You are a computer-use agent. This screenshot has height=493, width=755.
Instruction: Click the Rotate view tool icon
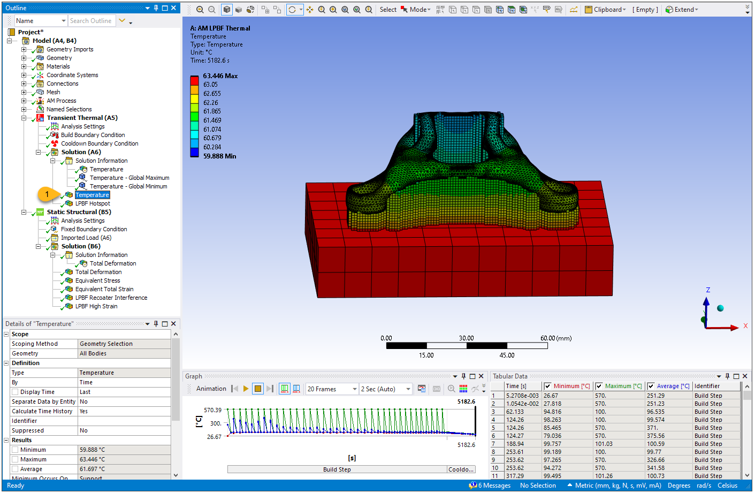point(292,10)
